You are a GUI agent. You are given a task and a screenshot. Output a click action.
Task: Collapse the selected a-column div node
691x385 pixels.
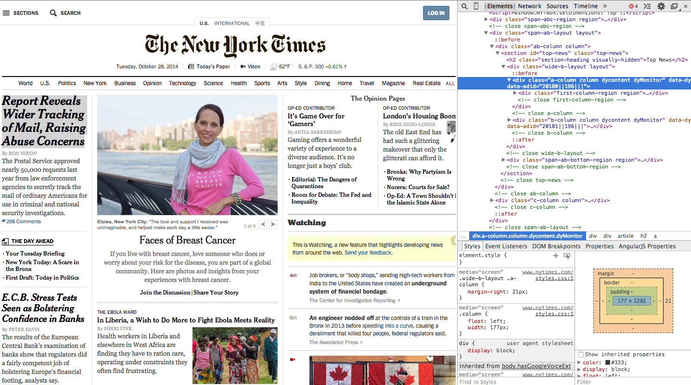pos(510,80)
